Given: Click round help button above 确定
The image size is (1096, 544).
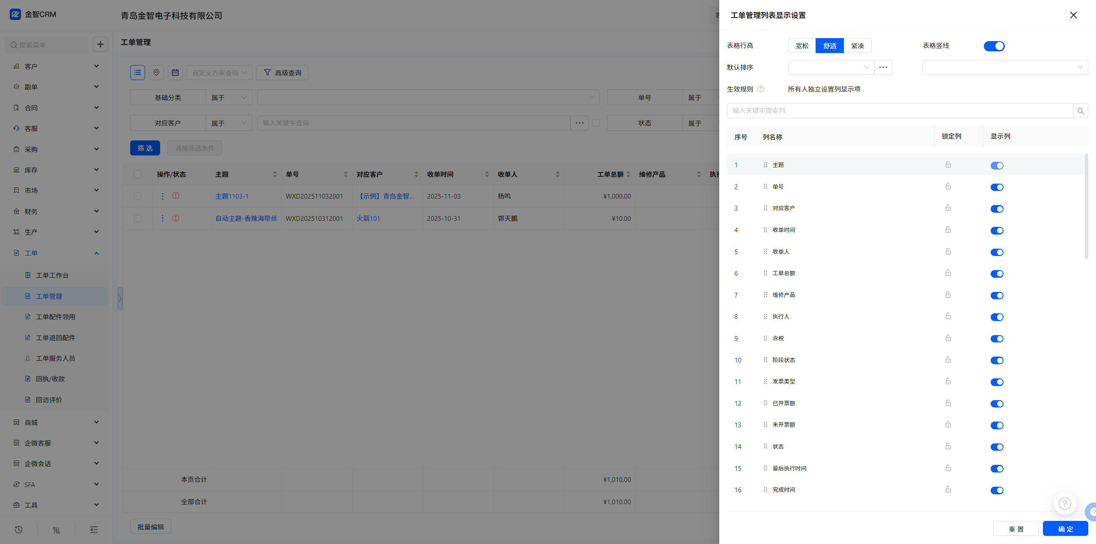Looking at the screenshot, I should (x=1064, y=504).
